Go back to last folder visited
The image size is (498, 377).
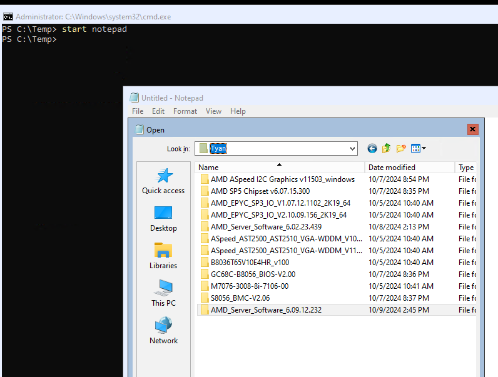(372, 148)
